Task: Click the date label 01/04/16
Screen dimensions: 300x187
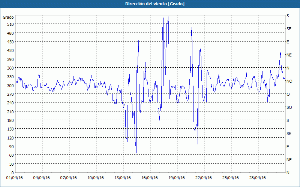Action: click(x=15, y=178)
